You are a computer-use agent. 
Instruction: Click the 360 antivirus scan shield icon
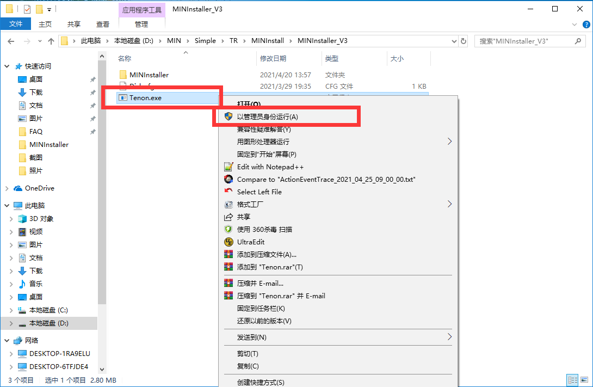228,230
